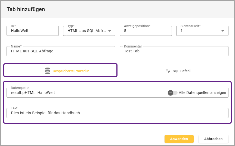Click the empty area left of Anwenden
Viewport: 235px width, 146px height.
pyautogui.click(x=82, y=139)
